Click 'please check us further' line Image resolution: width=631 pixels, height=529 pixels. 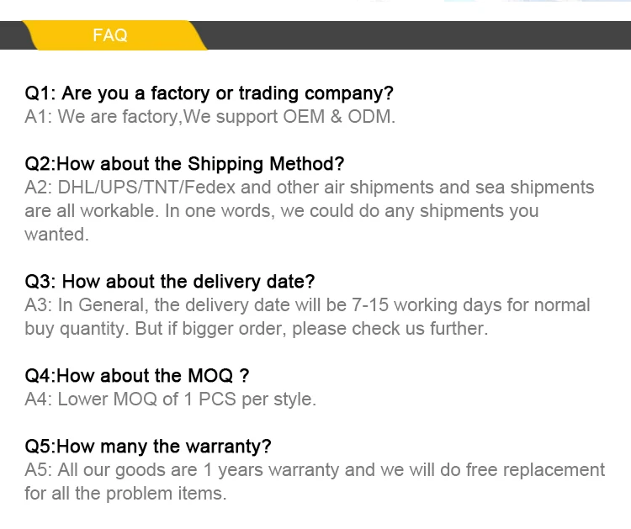tap(256, 329)
